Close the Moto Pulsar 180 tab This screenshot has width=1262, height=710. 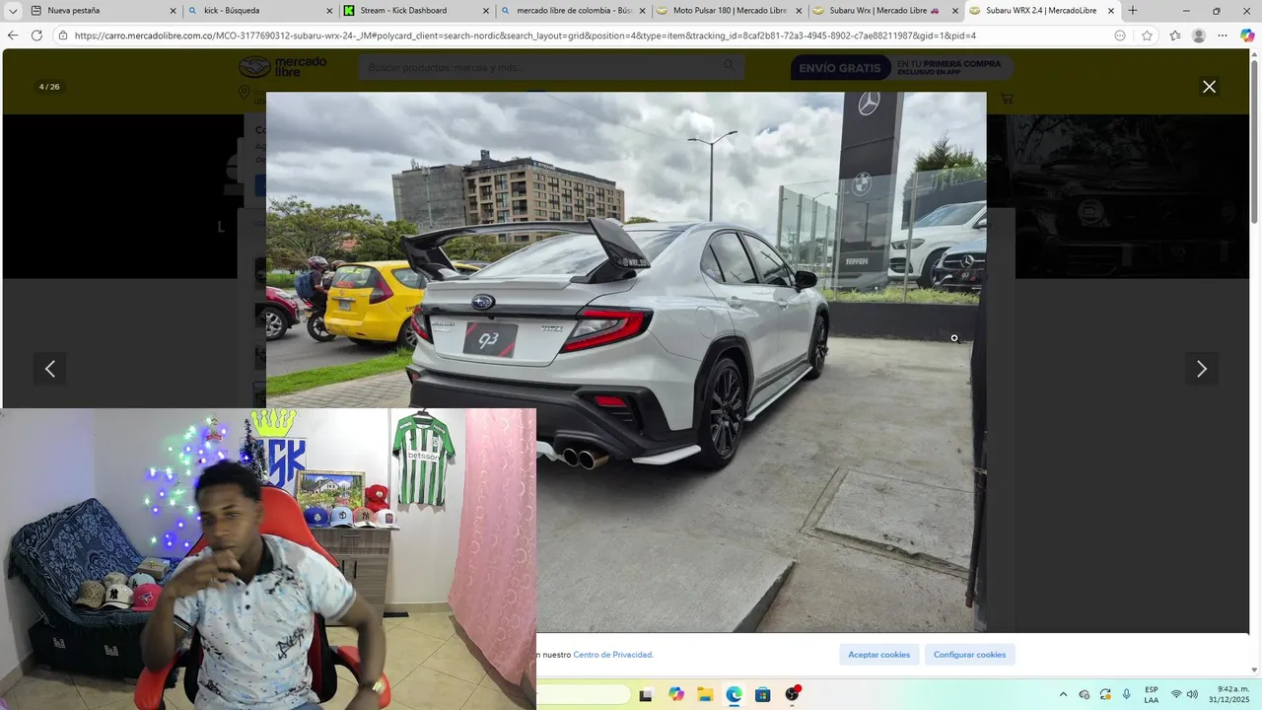coord(799,11)
